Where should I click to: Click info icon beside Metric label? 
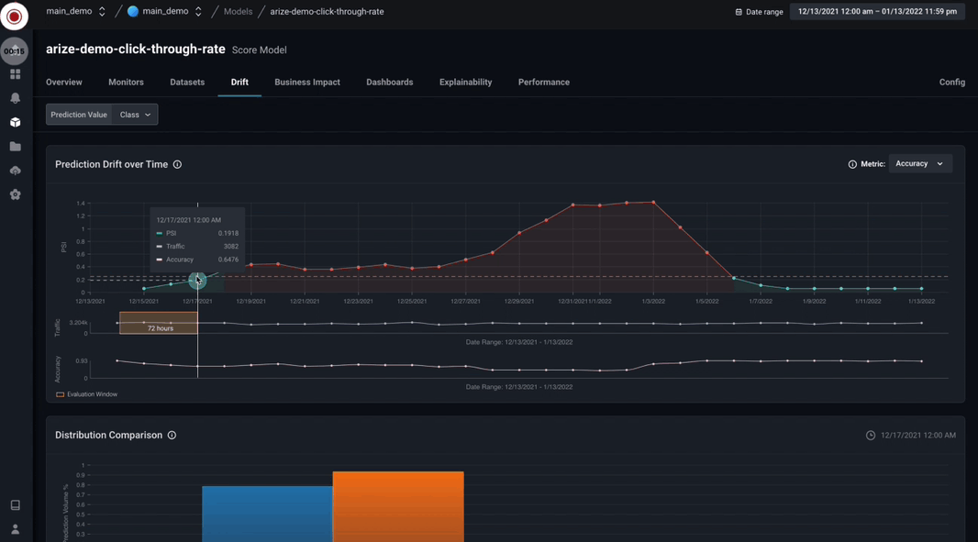(852, 164)
